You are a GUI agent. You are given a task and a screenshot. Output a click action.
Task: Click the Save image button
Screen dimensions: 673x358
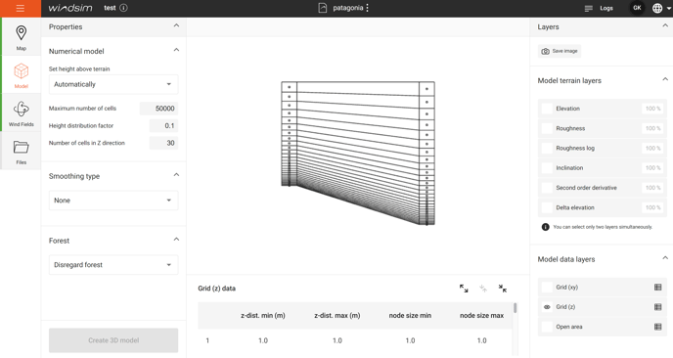pyautogui.click(x=560, y=51)
